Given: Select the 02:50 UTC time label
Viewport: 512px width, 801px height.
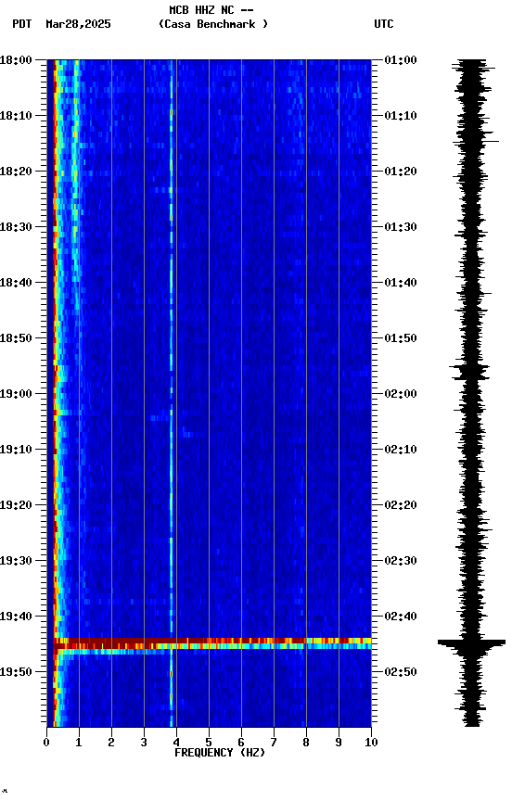Looking at the screenshot, I should [x=401, y=672].
